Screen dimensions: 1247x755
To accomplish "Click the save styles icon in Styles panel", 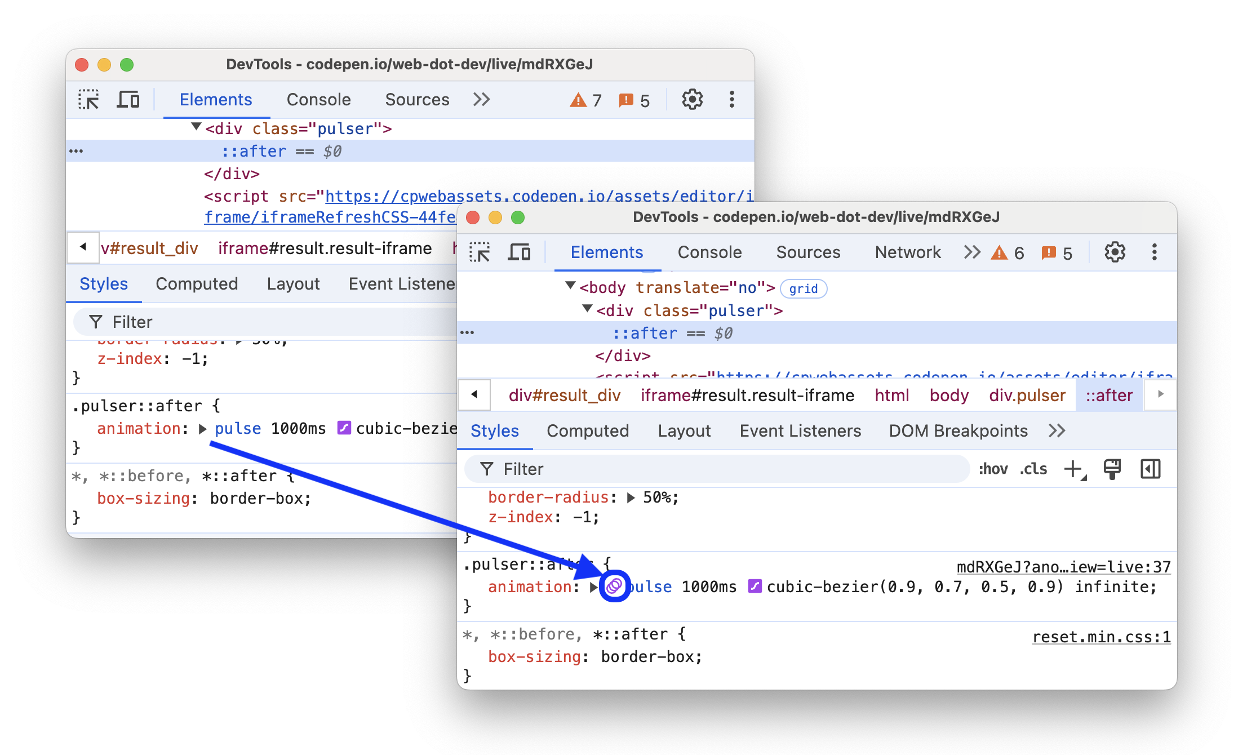I will click(x=1112, y=470).
